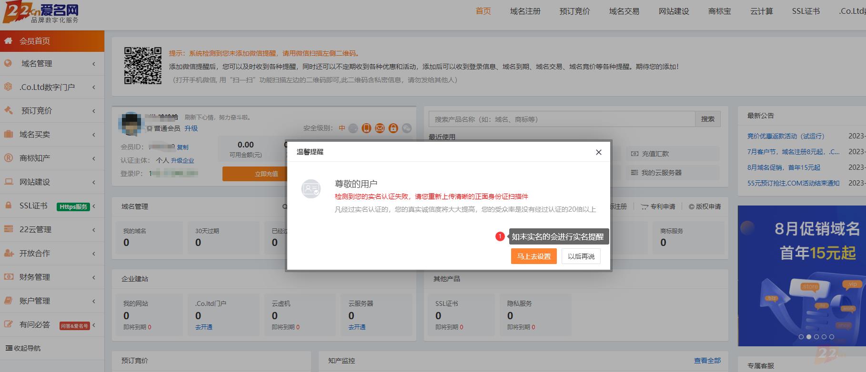The height and width of the screenshot is (372, 866).
Task: Click the product search input field
Action: pyautogui.click(x=562, y=119)
